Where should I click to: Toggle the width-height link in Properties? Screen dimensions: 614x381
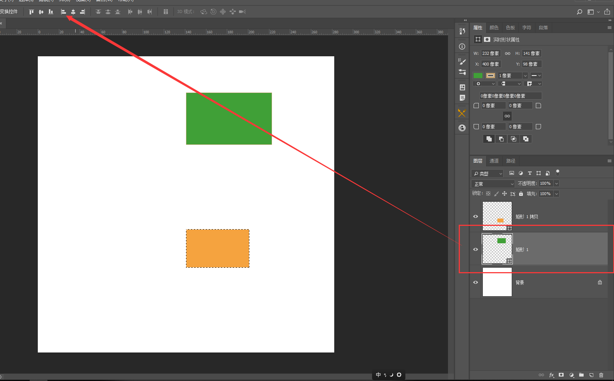tap(508, 54)
